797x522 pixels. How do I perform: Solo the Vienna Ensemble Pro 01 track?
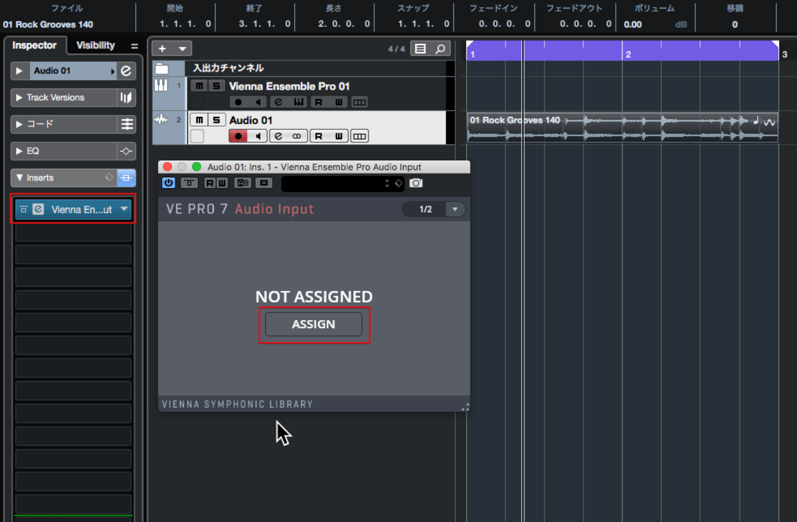click(217, 86)
